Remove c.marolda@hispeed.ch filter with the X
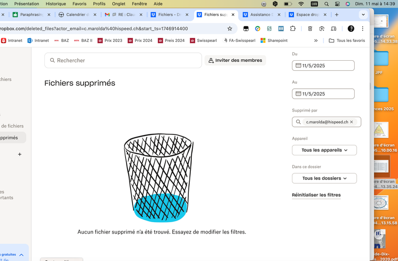The width and height of the screenshot is (398, 261). [x=351, y=122]
